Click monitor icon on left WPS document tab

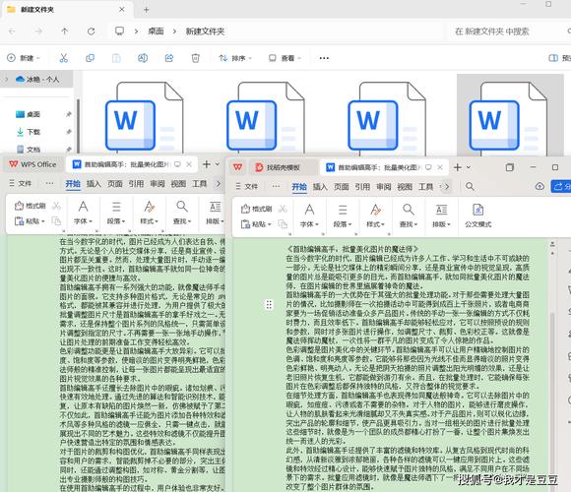coord(177,164)
